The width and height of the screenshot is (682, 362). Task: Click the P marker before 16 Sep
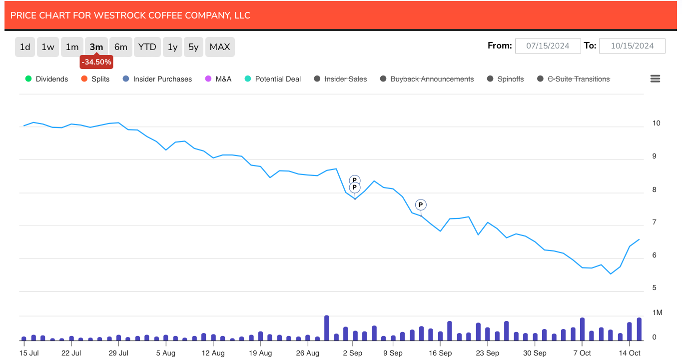[421, 204]
